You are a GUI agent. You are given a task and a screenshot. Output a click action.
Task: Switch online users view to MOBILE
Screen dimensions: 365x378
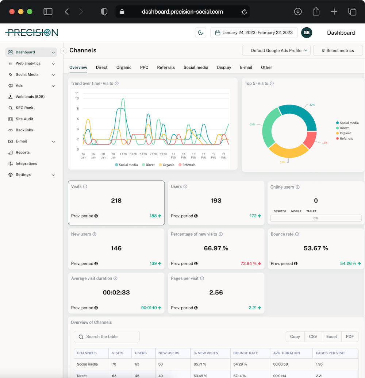[296, 211]
